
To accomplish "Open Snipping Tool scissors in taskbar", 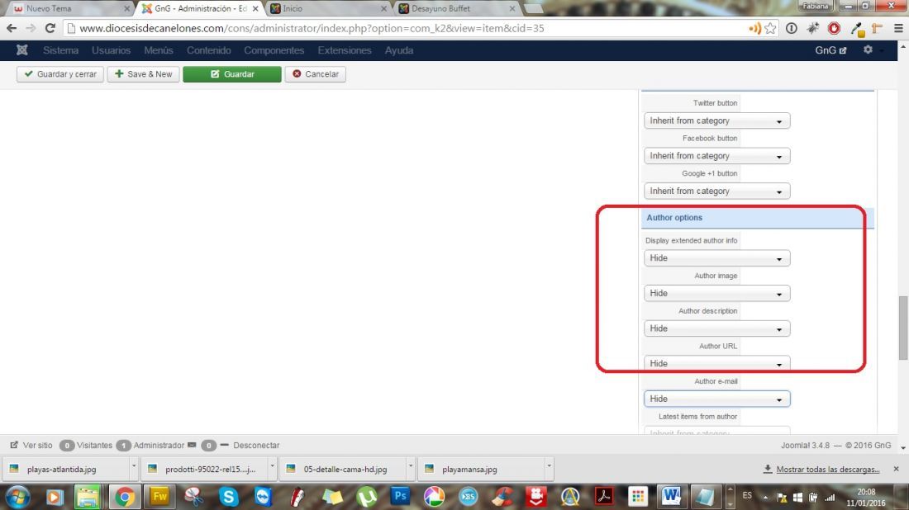I will (193, 497).
